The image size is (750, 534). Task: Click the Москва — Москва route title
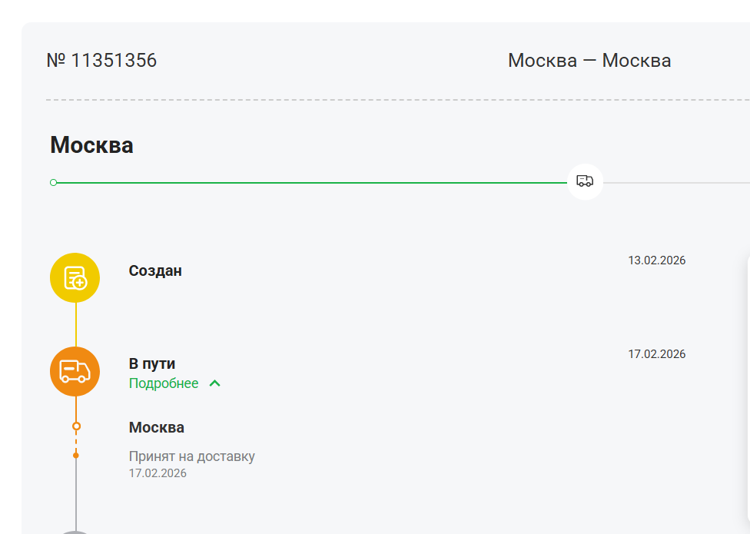pyautogui.click(x=589, y=61)
